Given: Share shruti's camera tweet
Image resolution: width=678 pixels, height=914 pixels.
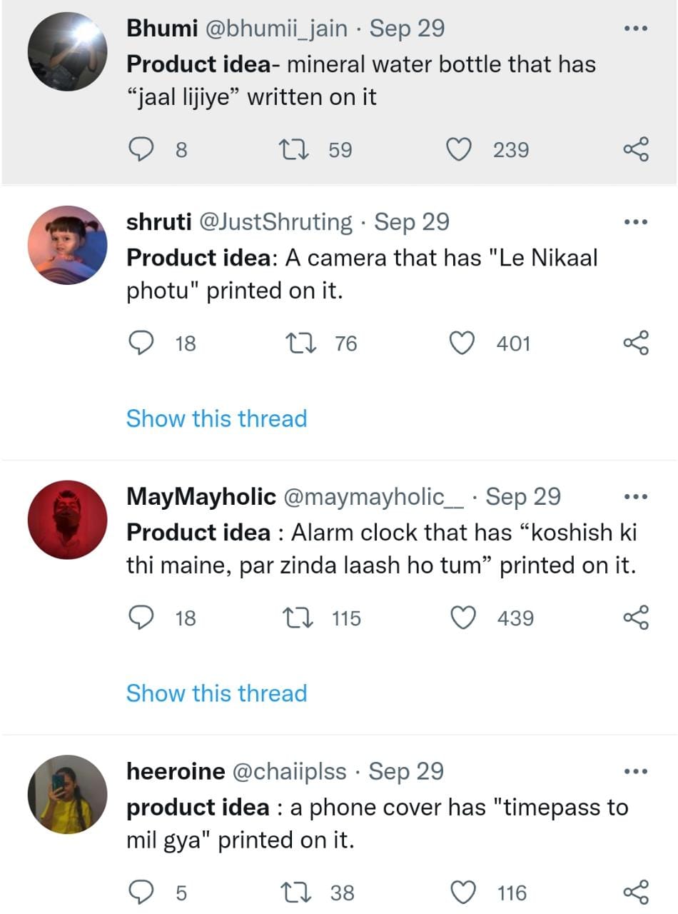Looking at the screenshot, I should [x=635, y=343].
